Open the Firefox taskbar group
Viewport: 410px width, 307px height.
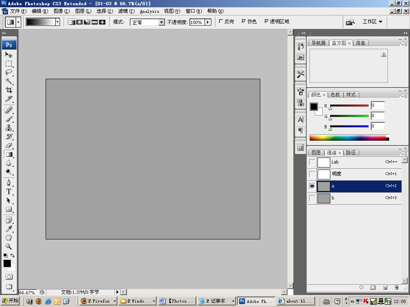(98, 301)
